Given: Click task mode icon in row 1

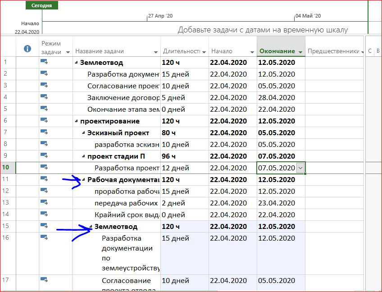Looking at the screenshot, I should [44, 62].
